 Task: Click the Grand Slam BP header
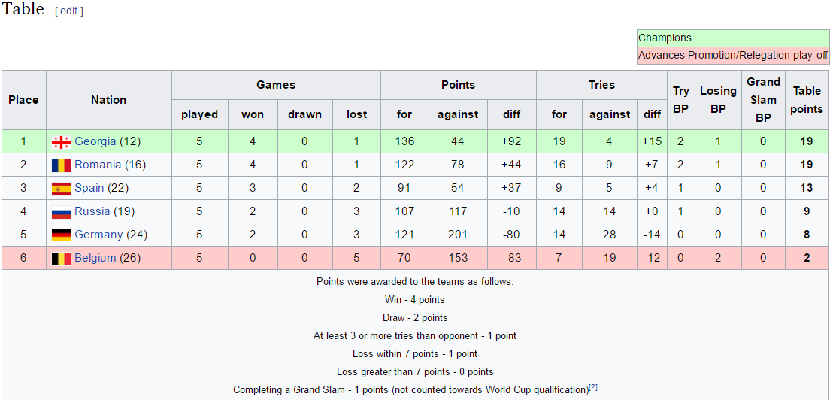pos(763,100)
